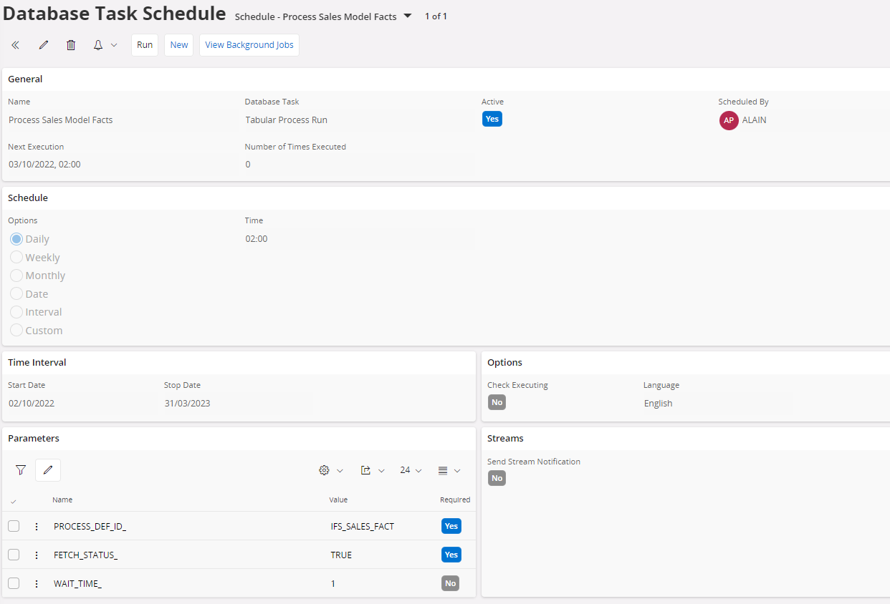This screenshot has width=890, height=604.
Task: Open the schedule record selector dropdown
Action: [x=407, y=16]
